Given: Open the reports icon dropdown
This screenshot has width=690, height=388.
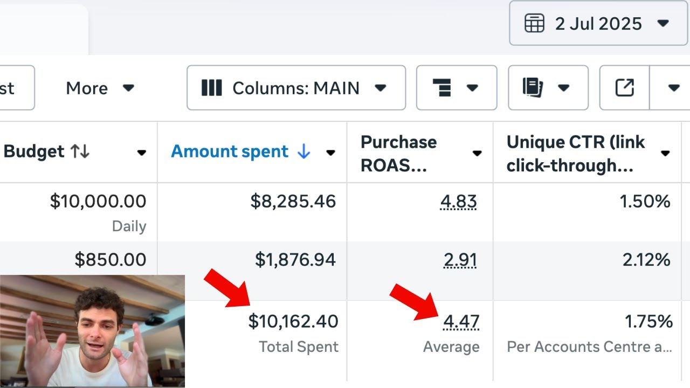Looking at the screenshot, I should [548, 88].
